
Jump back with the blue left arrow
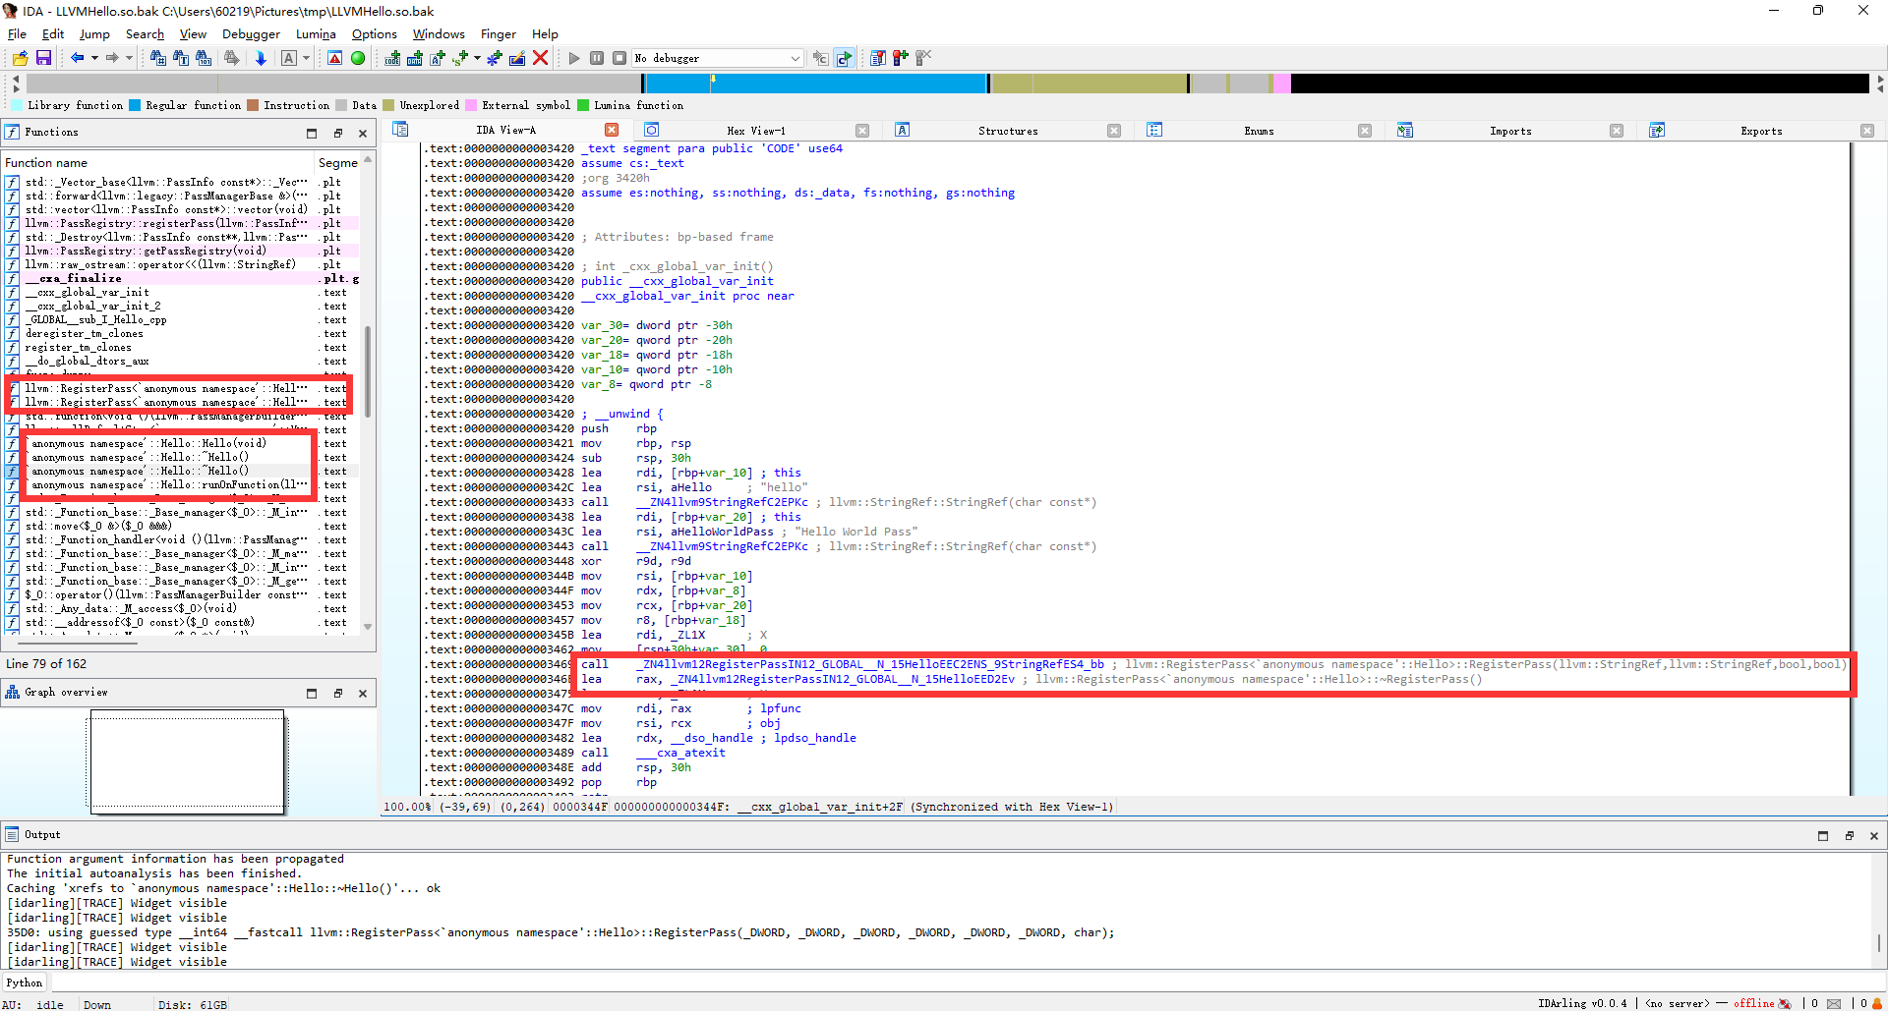pos(77,58)
